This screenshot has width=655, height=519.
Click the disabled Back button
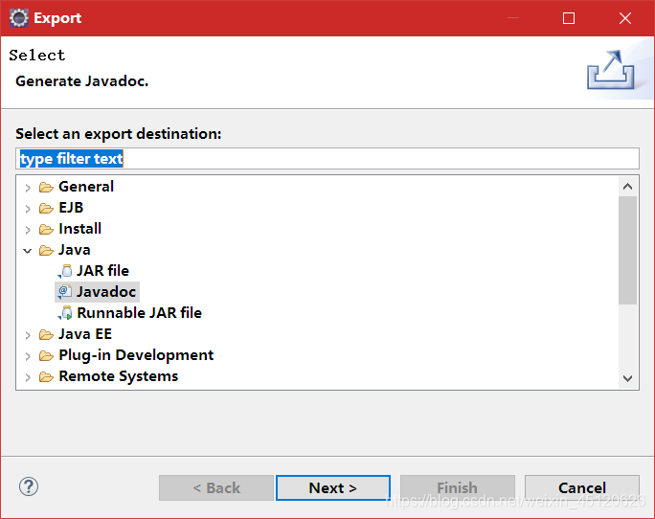pos(216,487)
